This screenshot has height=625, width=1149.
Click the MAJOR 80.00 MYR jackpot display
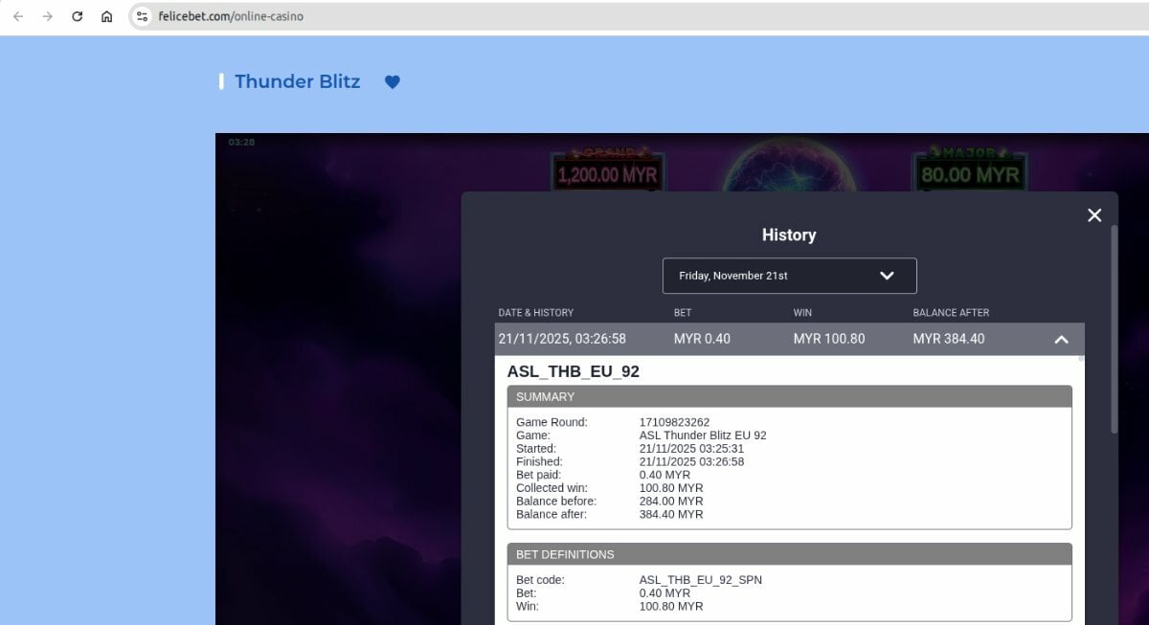coord(970,172)
